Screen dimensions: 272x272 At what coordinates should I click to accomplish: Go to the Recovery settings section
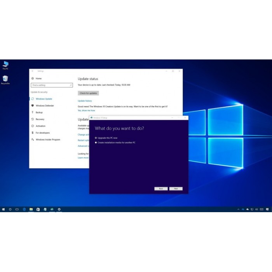(40, 119)
